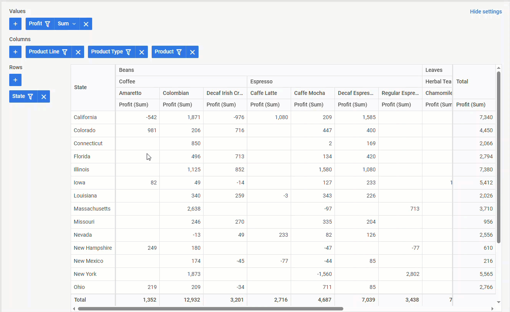Click the Colorado row label
This screenshot has height=312, width=510.
coord(93,131)
